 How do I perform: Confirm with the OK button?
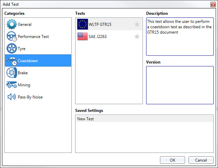click(x=172, y=160)
